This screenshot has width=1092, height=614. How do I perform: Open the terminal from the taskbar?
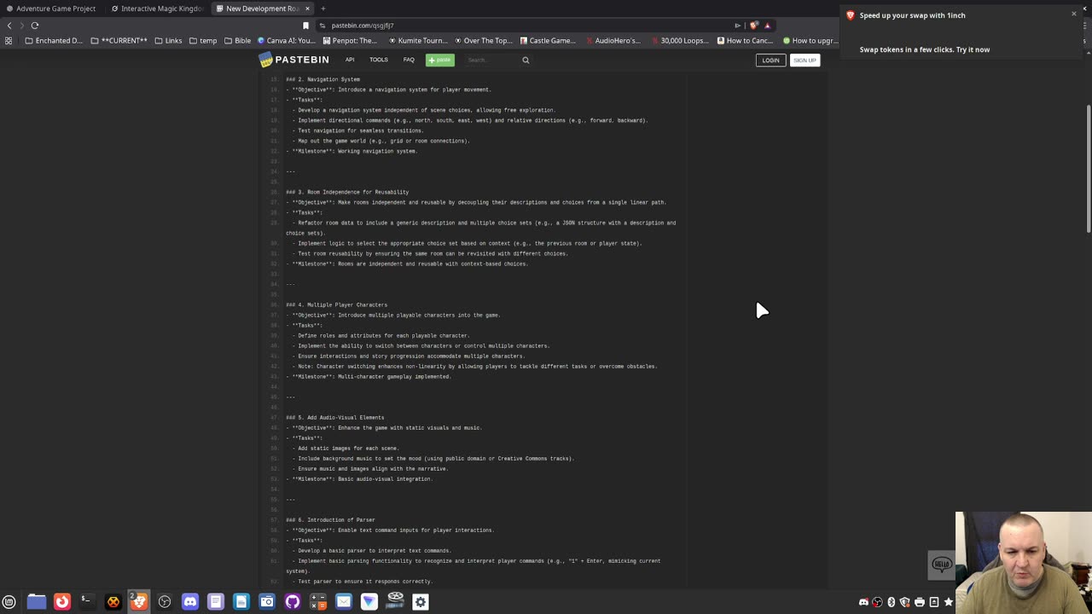[86, 602]
